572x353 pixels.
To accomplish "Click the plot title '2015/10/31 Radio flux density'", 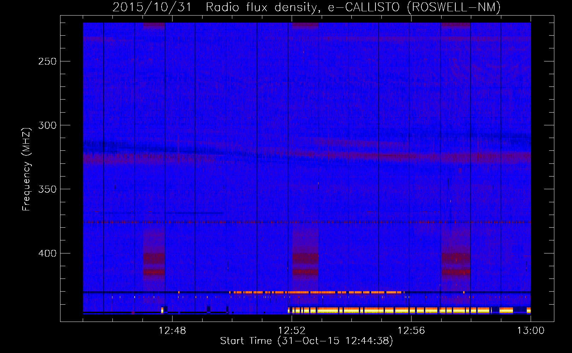I will 307,7.
